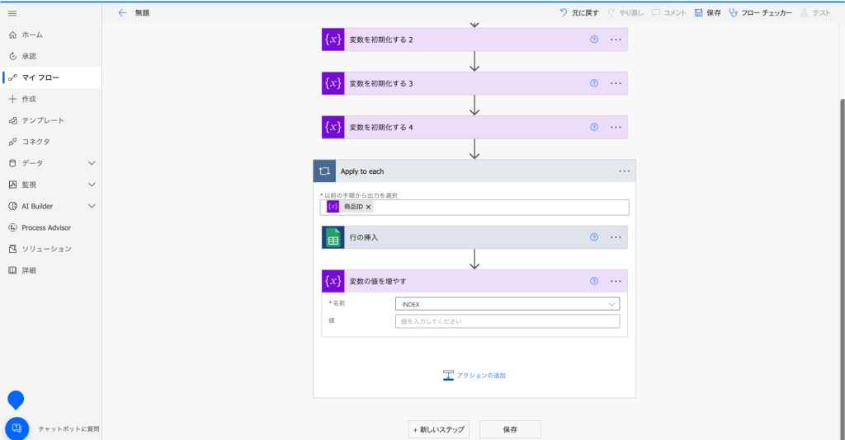
Task: Collapse the Apply to each header
Action: 474,171
